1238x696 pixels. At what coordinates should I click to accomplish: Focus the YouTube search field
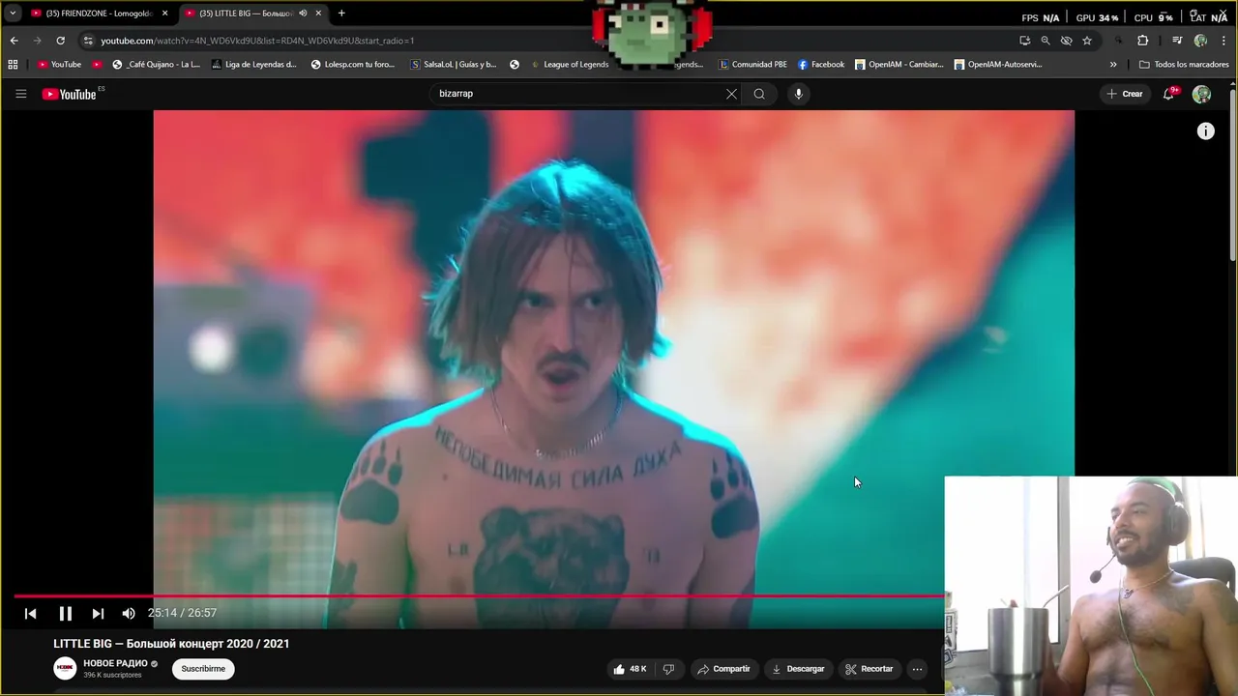coord(580,94)
